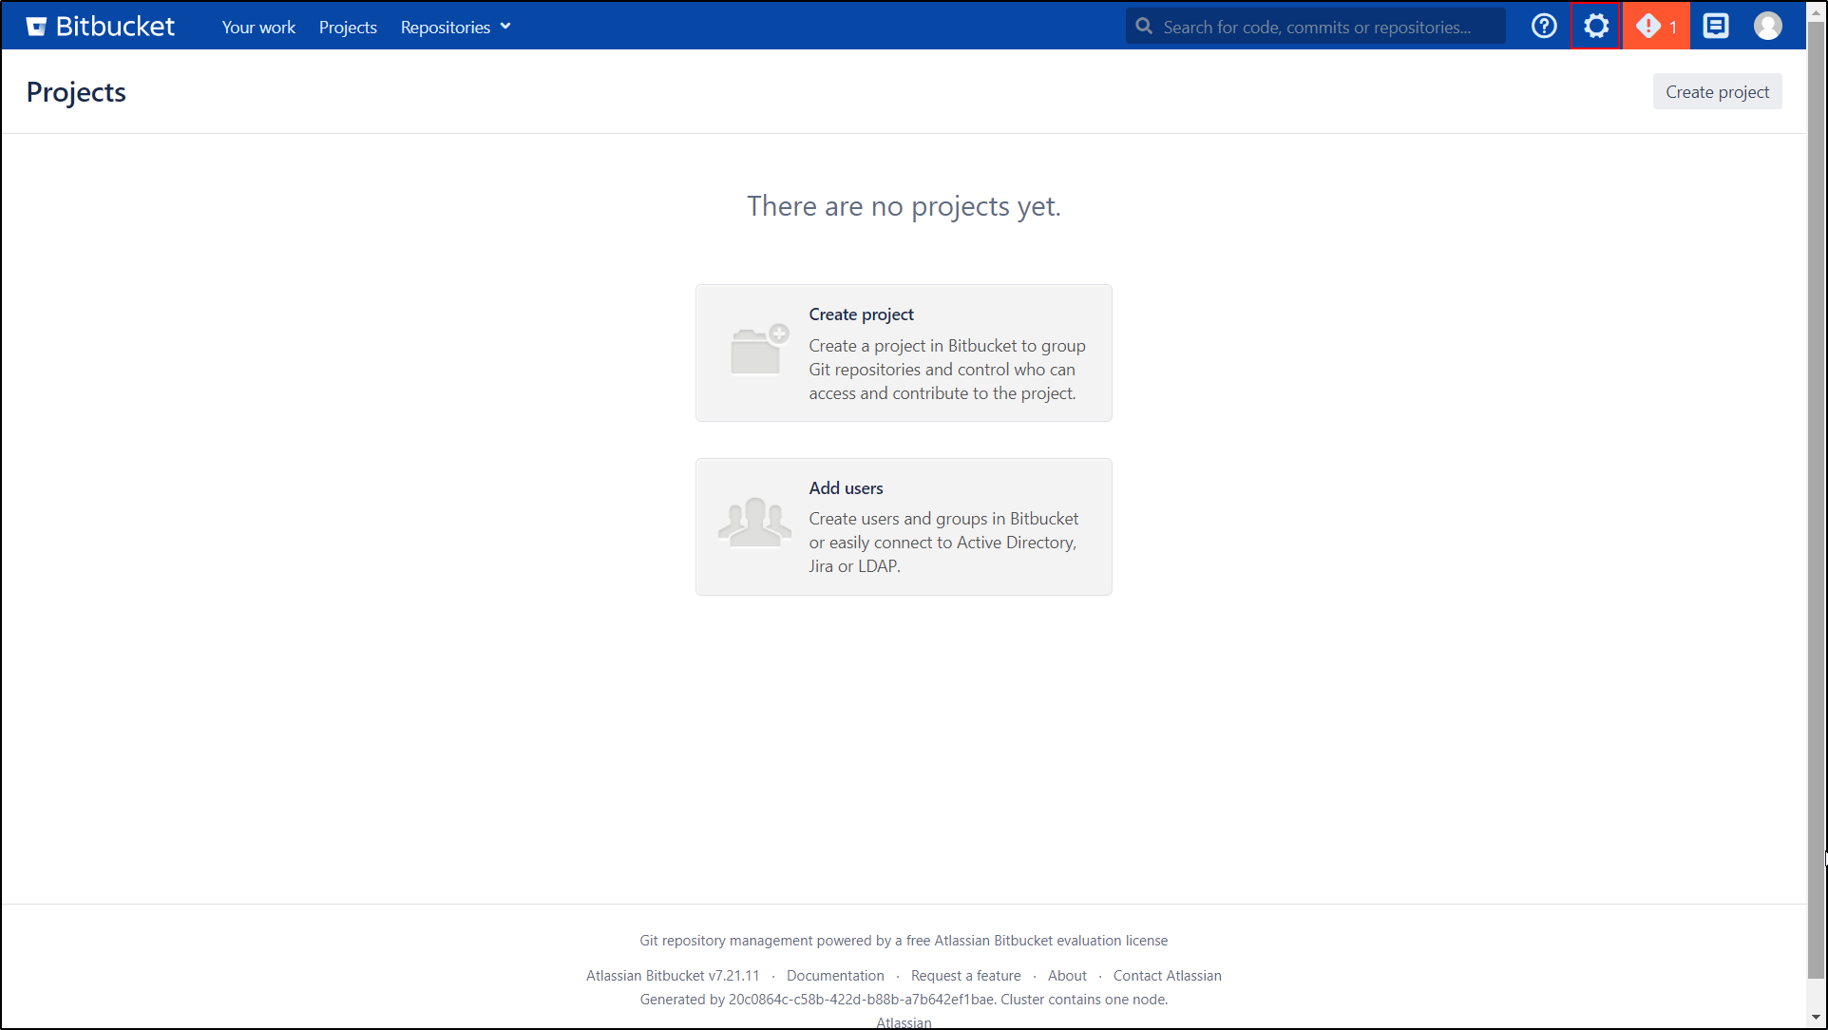The width and height of the screenshot is (1828, 1030).
Task: Open the Contact Atlassian link
Action: [x=1167, y=975]
